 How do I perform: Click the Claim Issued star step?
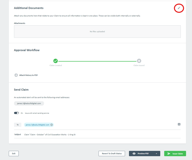(139, 61)
